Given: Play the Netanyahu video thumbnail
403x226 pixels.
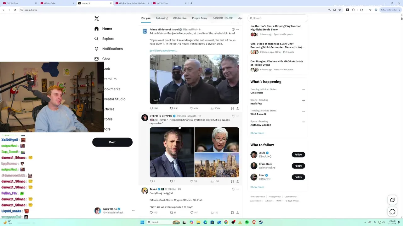Looking at the screenshot, I should pyautogui.click(x=194, y=79).
